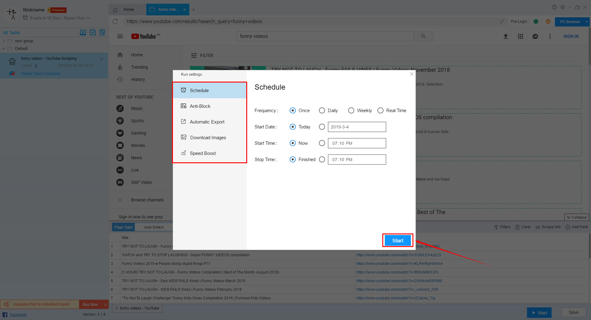Click the Start Time input field
Screen dimensions: 591x320
tap(357, 143)
